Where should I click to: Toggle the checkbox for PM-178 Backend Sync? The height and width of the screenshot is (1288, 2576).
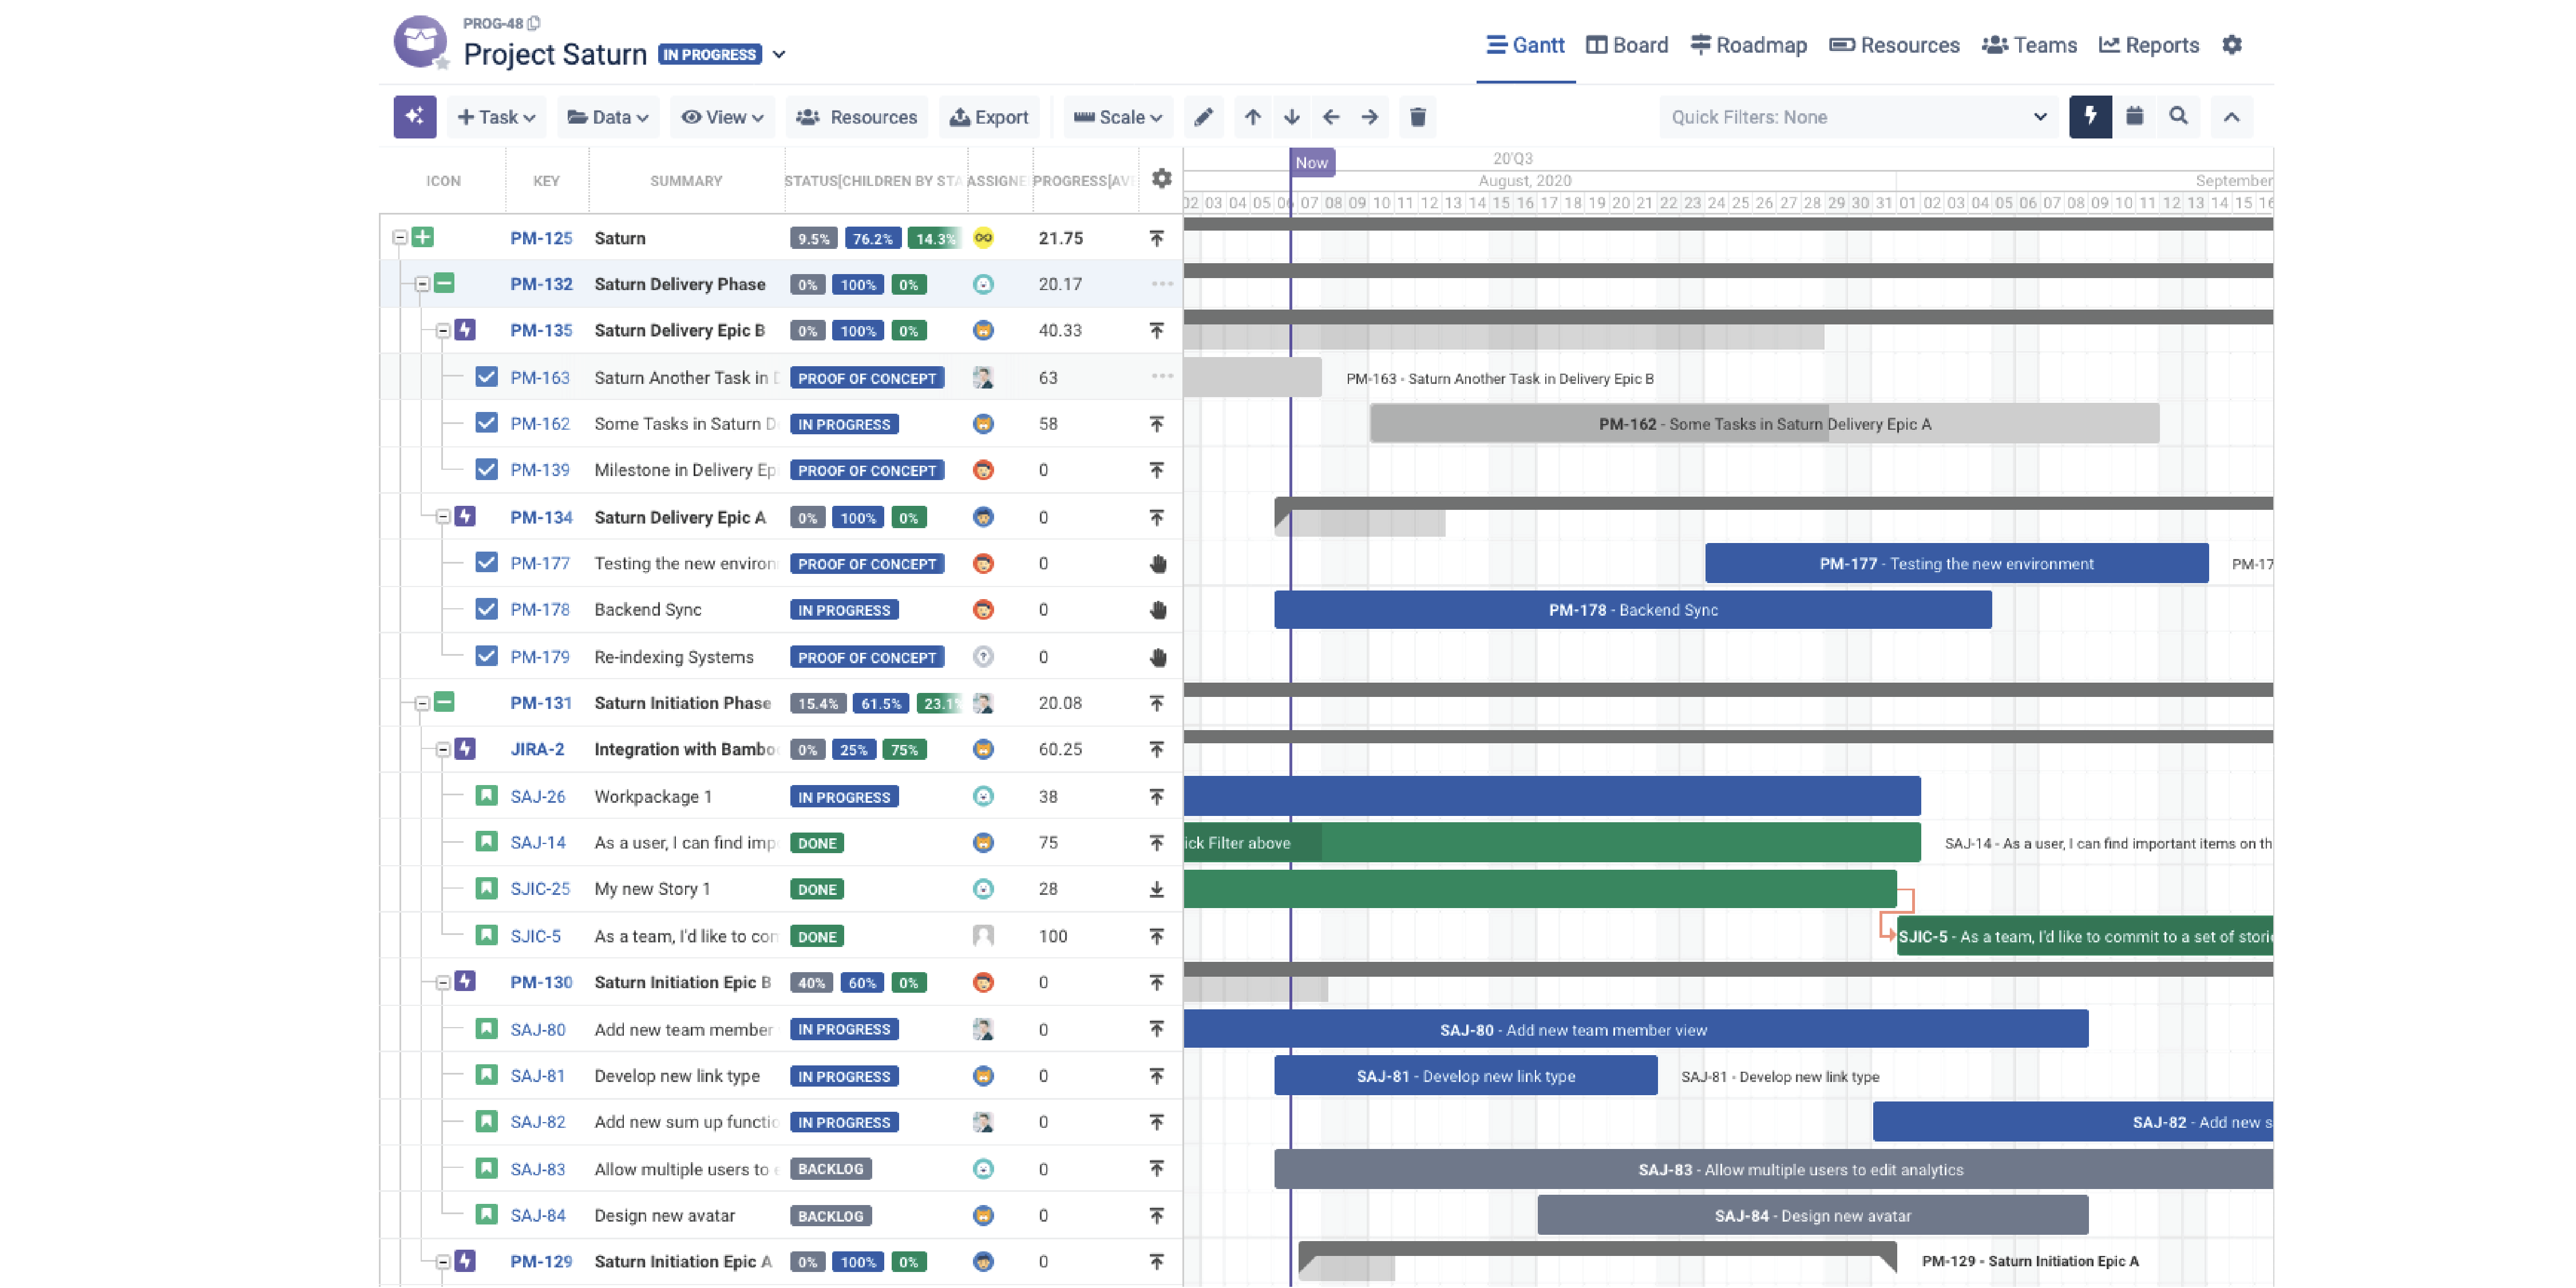(x=486, y=609)
